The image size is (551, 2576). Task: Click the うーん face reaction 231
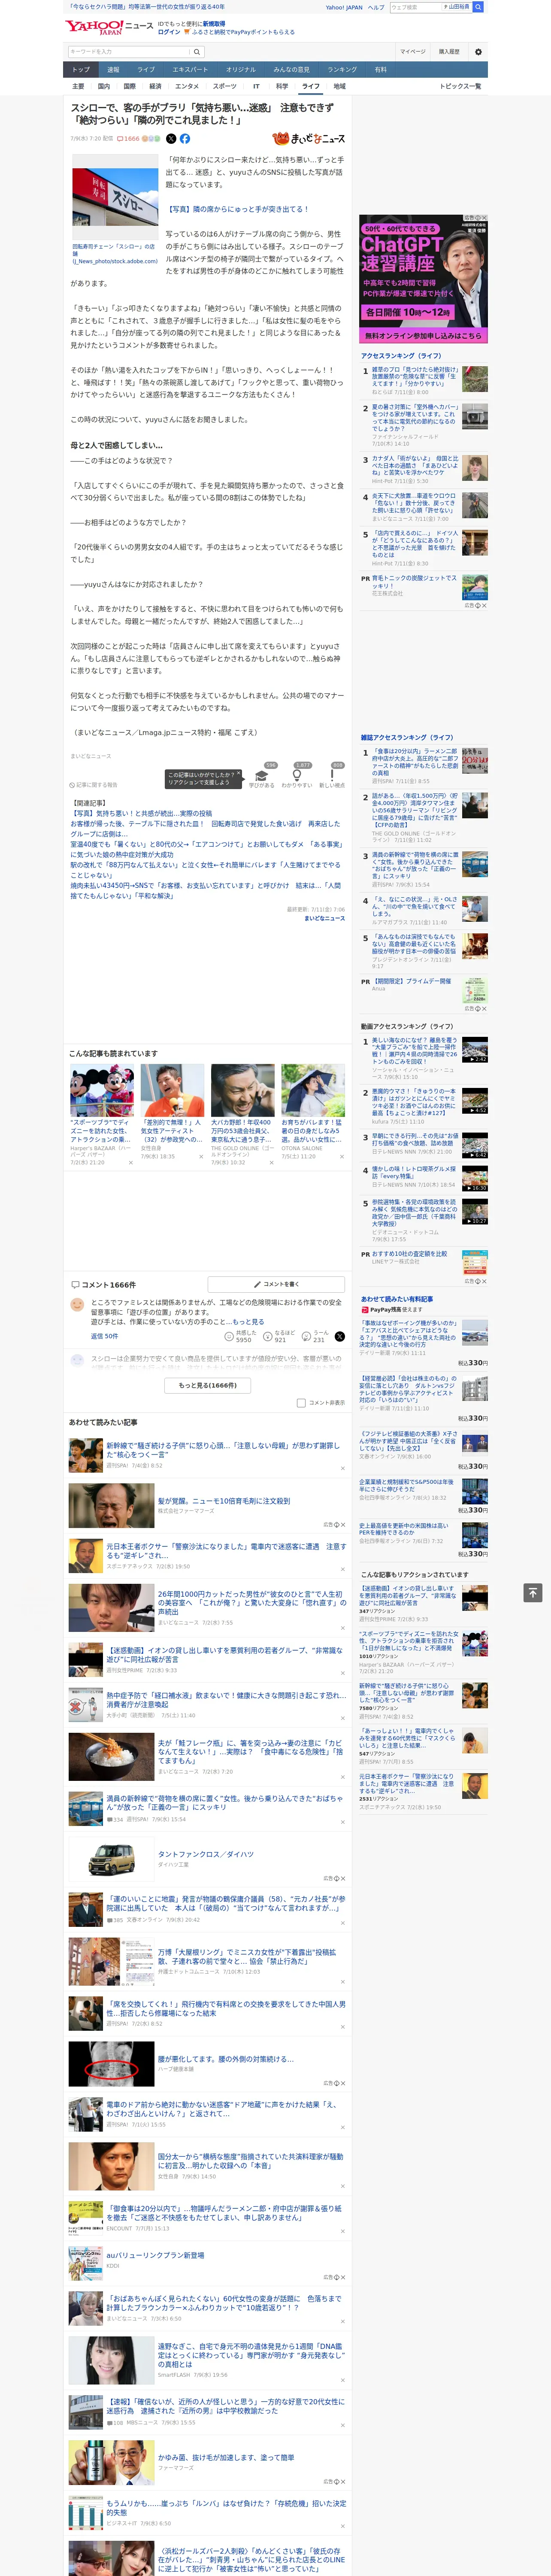(x=315, y=1336)
